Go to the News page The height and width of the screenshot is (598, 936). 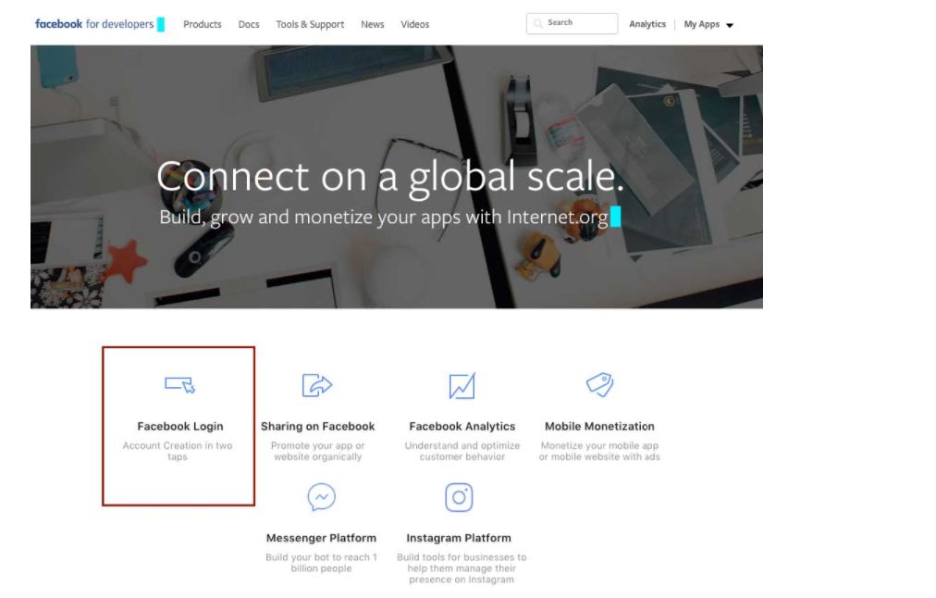click(373, 24)
